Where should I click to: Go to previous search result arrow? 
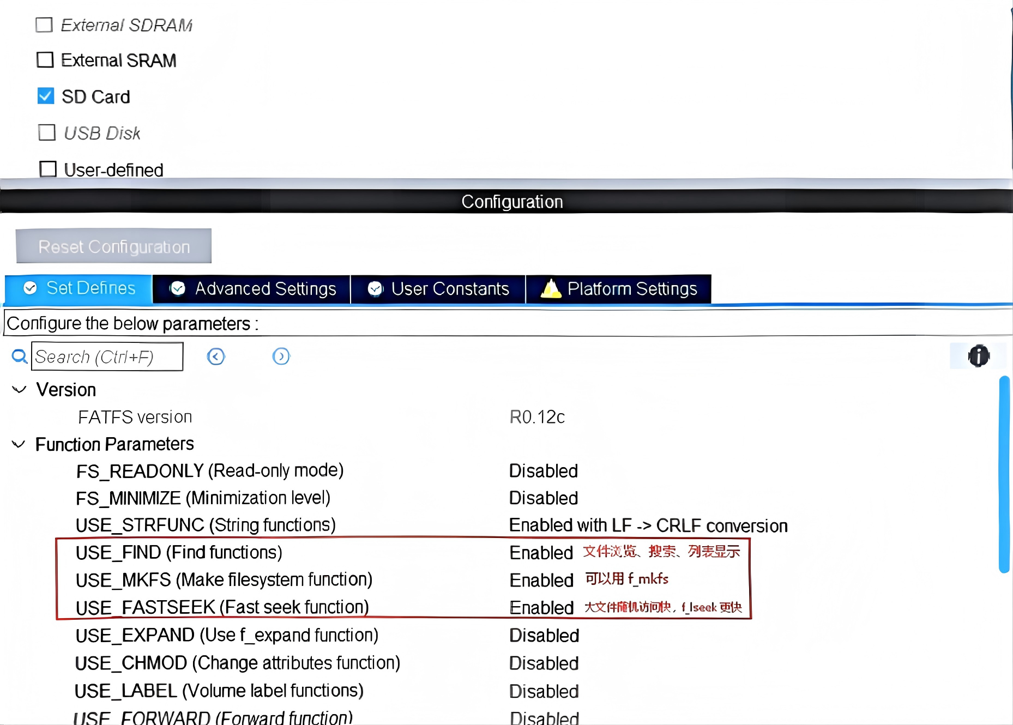click(x=216, y=357)
